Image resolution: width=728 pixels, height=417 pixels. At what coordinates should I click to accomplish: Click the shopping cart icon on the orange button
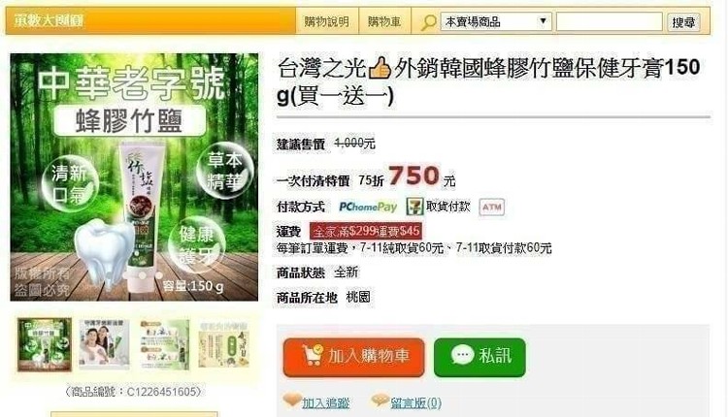click(x=312, y=355)
